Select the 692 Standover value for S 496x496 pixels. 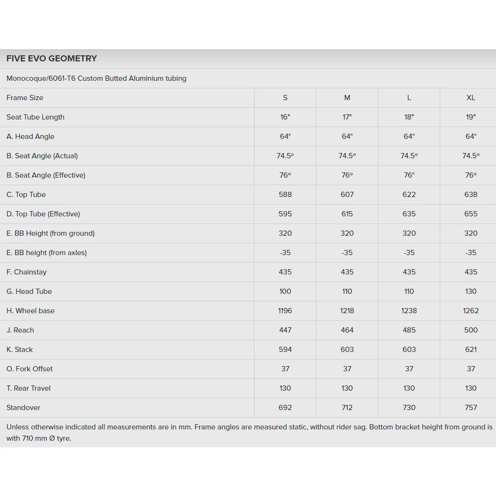[285, 407]
